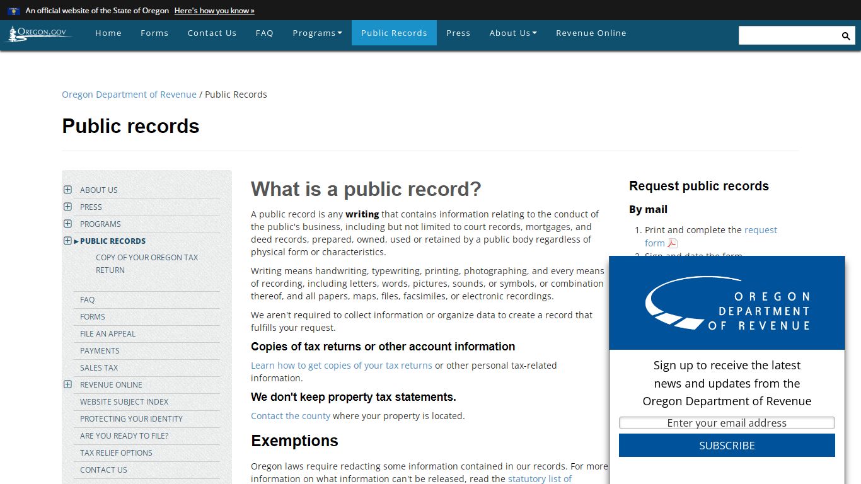Open WEBSITE SUBJECT INDEX sidebar link
The width and height of the screenshot is (861, 484).
tap(124, 401)
